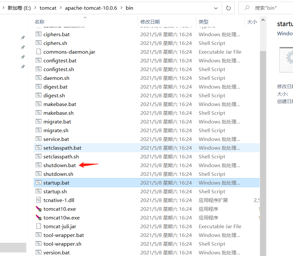Go to tomcat folder breadcrumb
Screen dimensions: 293x256
48,8
